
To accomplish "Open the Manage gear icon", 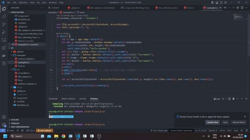I will tap(4, 125).
